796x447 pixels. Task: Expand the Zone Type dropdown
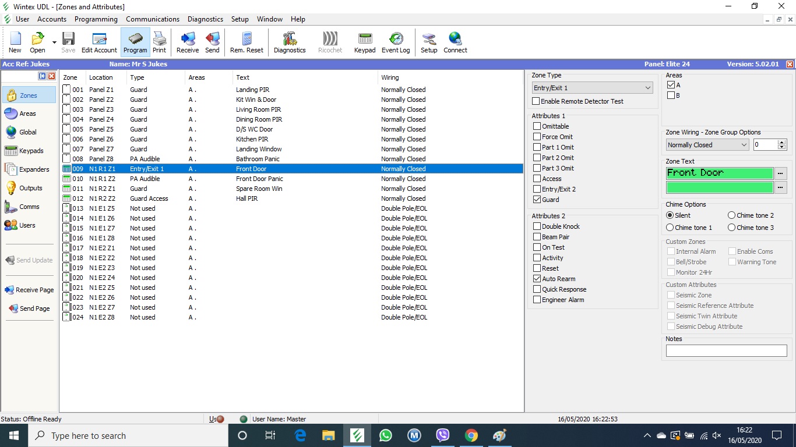point(648,88)
